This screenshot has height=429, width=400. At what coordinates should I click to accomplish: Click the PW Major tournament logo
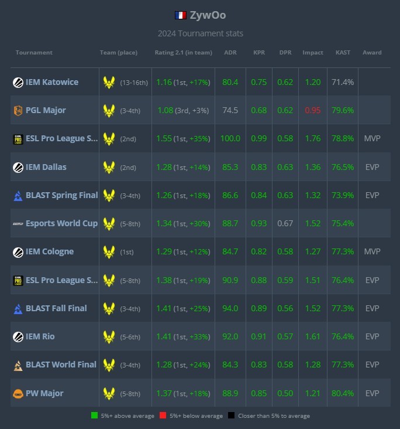coord(18,393)
